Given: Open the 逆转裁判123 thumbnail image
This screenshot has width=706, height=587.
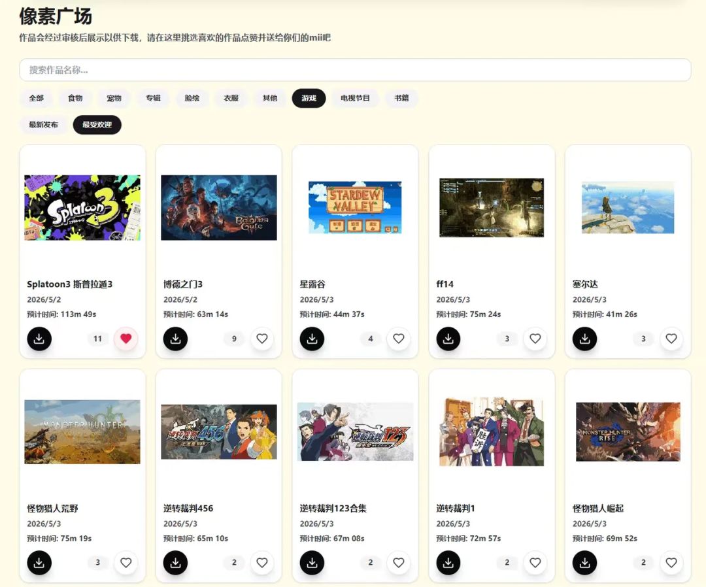Looking at the screenshot, I should pos(355,431).
